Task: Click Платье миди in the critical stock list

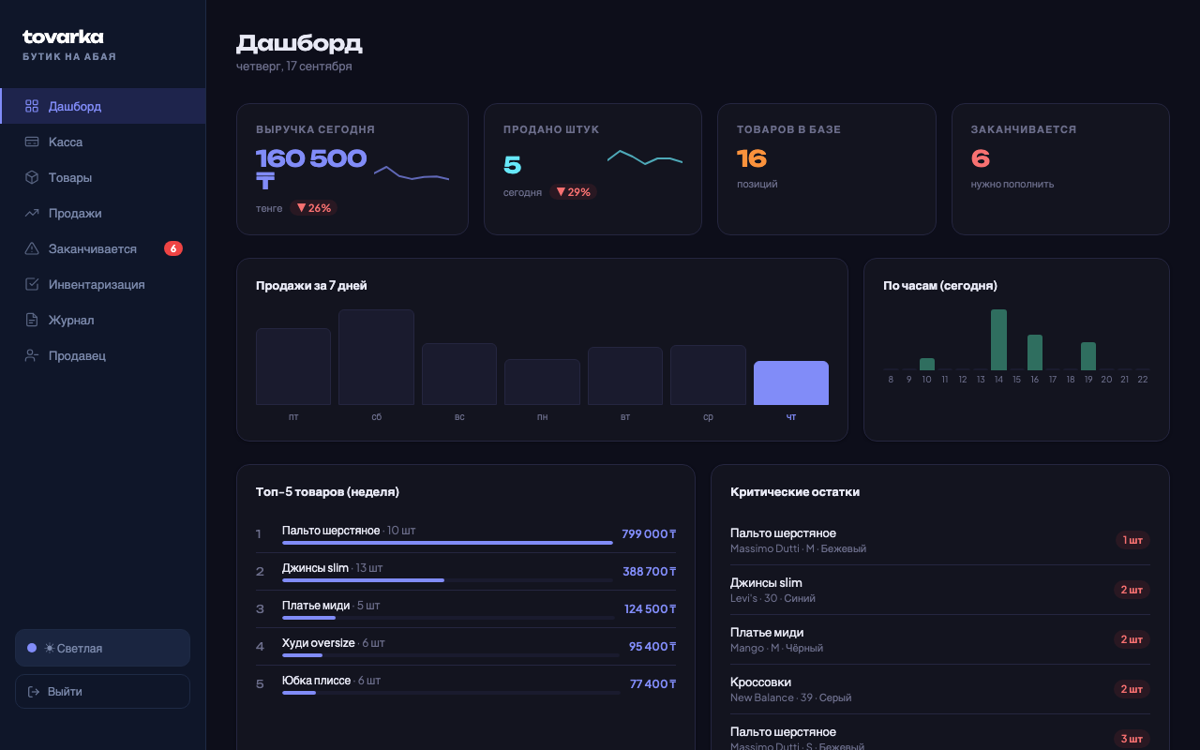Action: (x=940, y=639)
